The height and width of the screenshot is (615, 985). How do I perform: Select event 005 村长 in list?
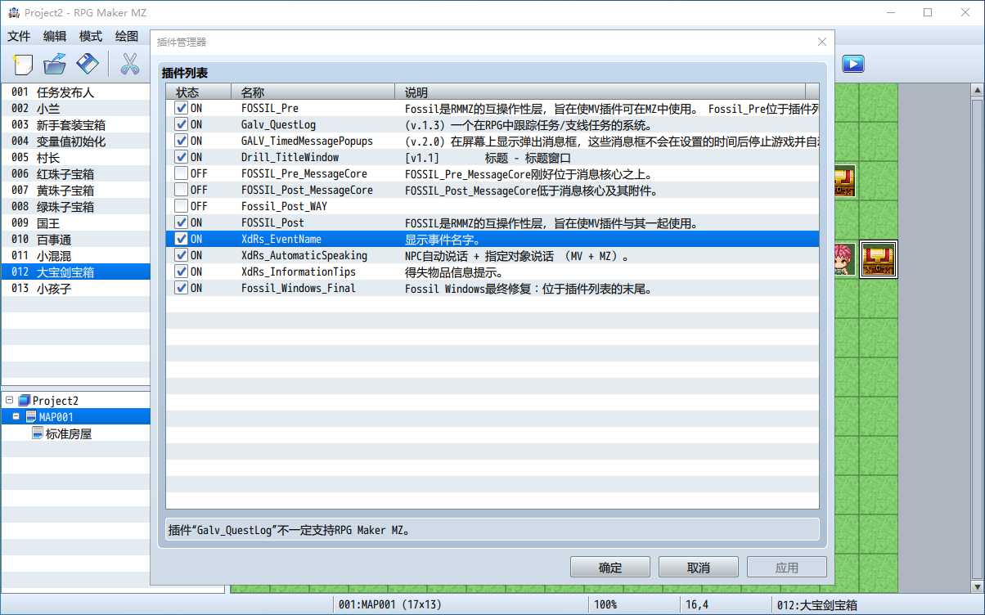(75, 158)
